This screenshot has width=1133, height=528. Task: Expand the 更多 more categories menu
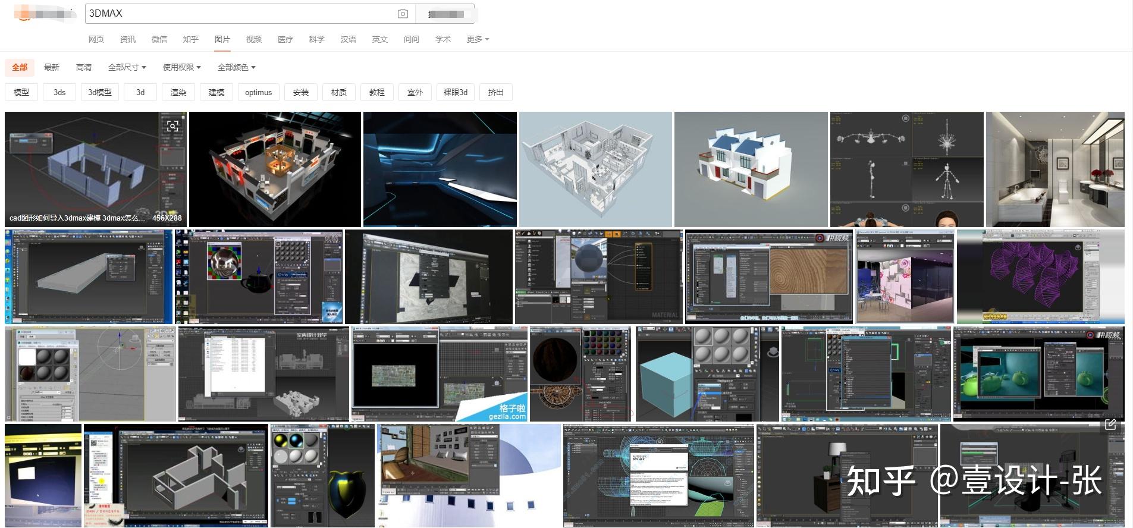[478, 39]
